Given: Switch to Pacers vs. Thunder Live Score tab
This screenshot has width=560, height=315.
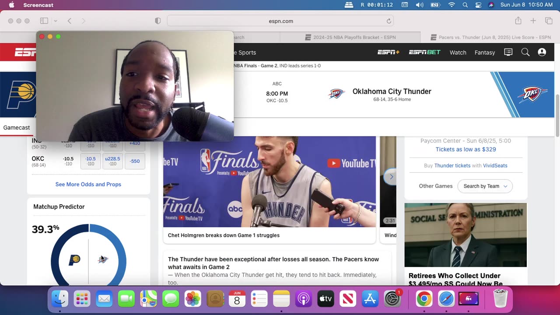Looking at the screenshot, I should coord(490,38).
